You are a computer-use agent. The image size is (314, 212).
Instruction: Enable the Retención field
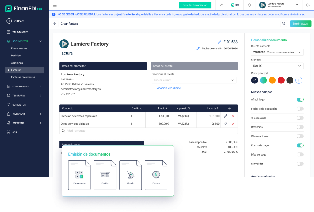[300, 127]
